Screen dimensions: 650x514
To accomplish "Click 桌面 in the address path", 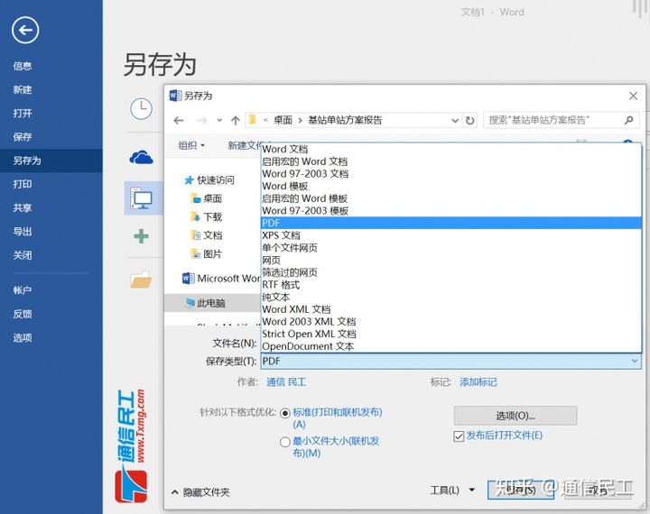I will 283,120.
